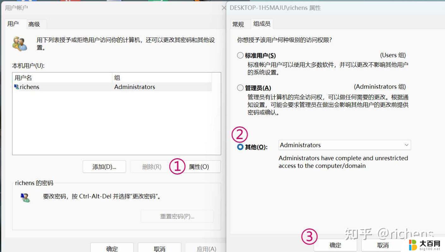Select the 组成员 tab
445x252 pixels.
coord(262,24)
